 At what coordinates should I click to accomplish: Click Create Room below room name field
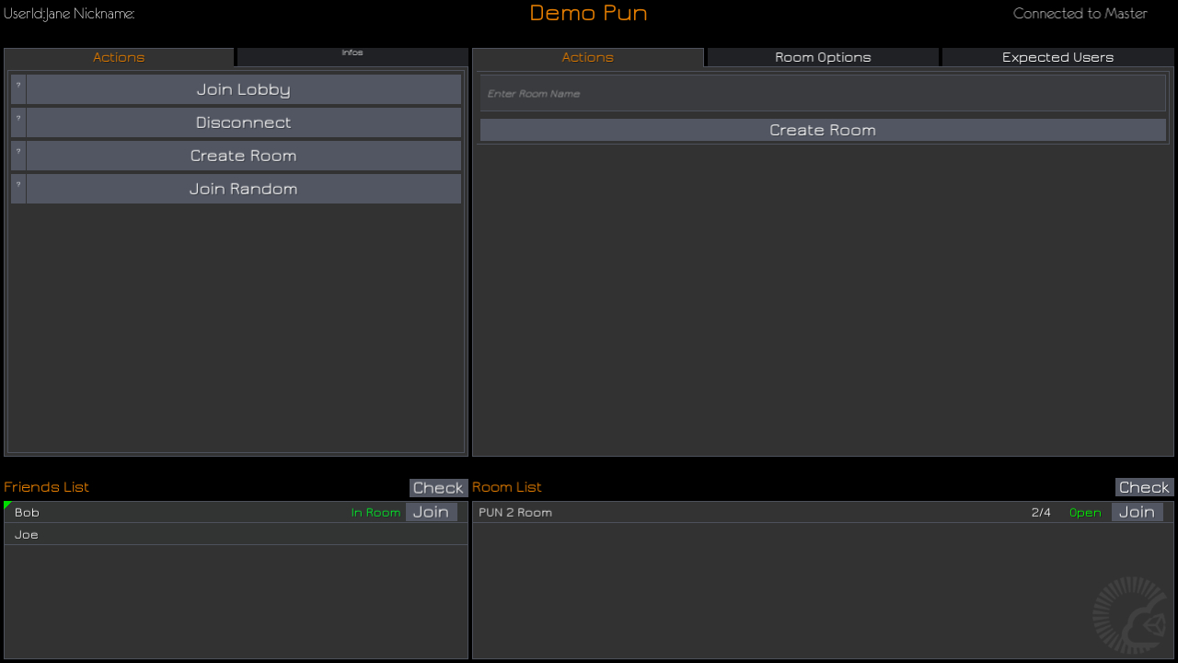point(823,130)
